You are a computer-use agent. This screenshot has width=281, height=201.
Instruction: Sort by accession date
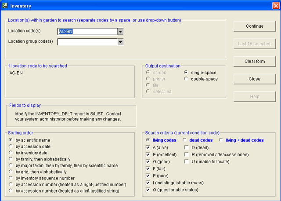tap(11, 146)
